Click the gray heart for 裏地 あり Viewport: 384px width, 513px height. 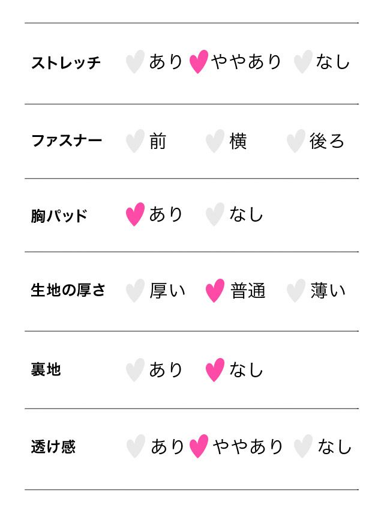[x=135, y=370]
